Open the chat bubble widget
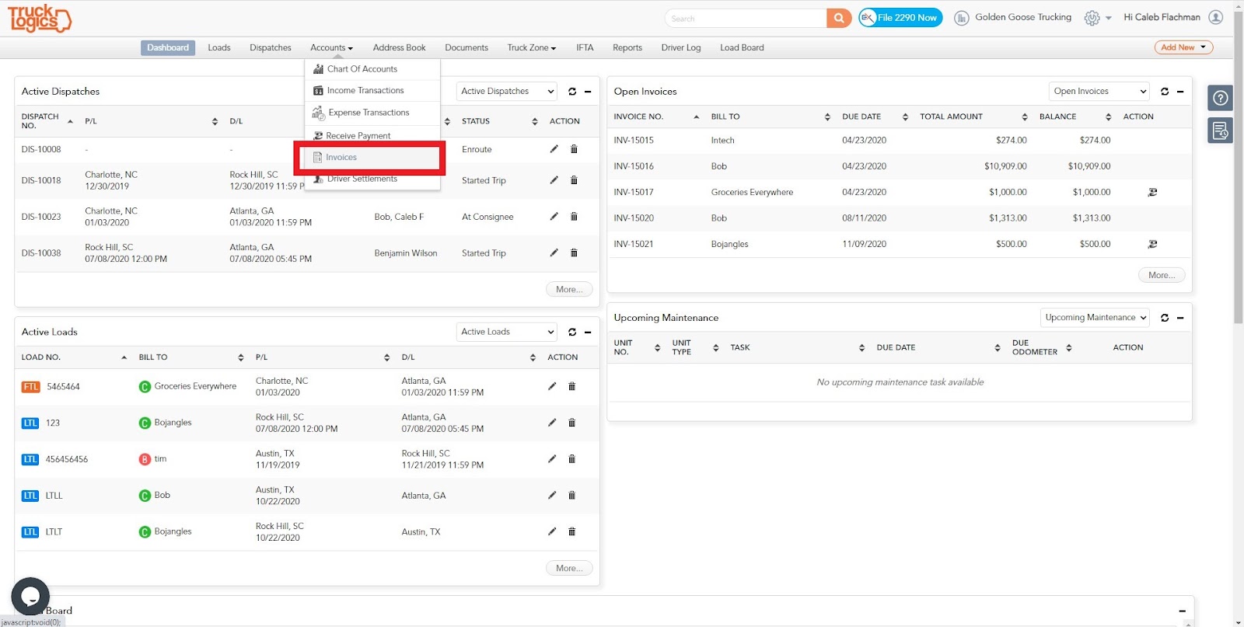Viewport: 1244px width, 627px height. click(x=30, y=597)
